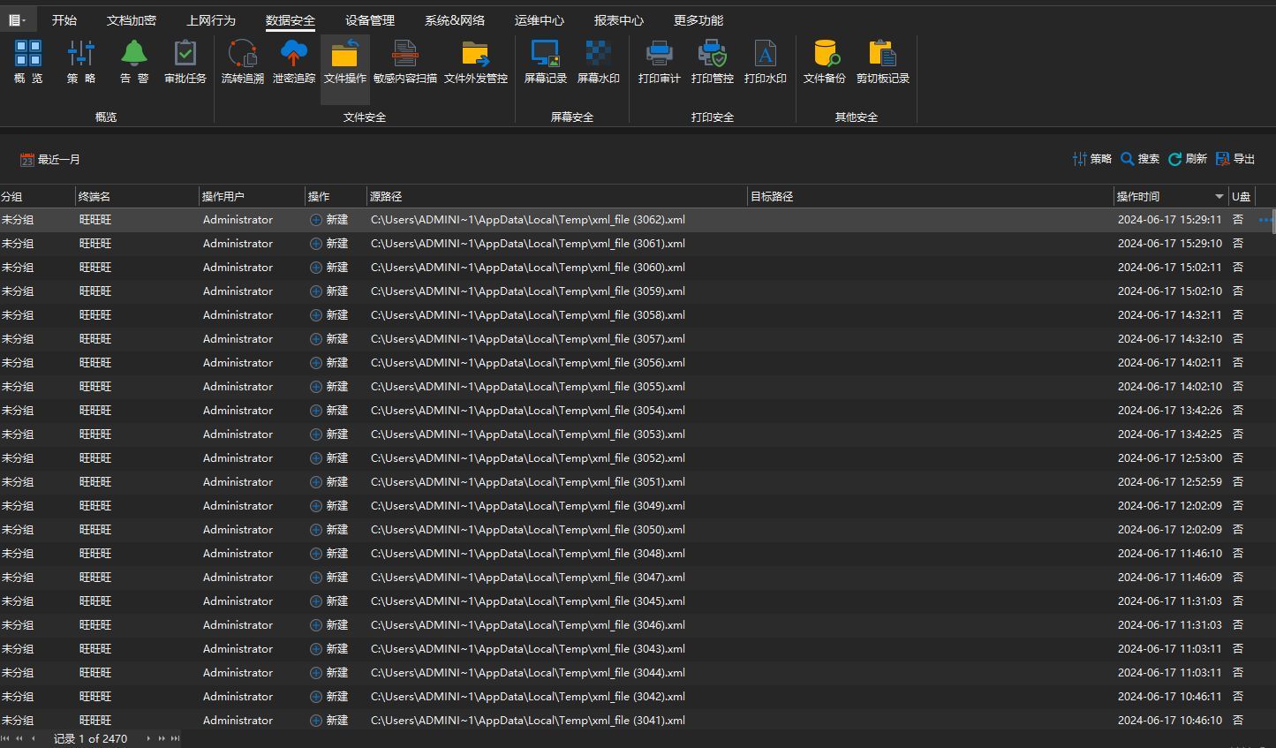Switch to the 运维中心 tab
This screenshot has height=748, width=1276.
click(540, 20)
